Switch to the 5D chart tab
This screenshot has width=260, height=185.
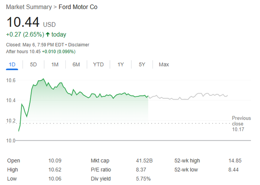pos(33,64)
